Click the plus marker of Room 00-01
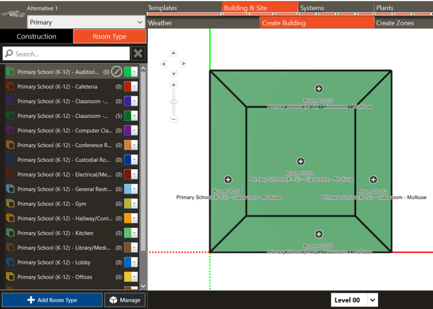Image resolution: width=433 pixels, height=309 pixels. tap(300, 161)
